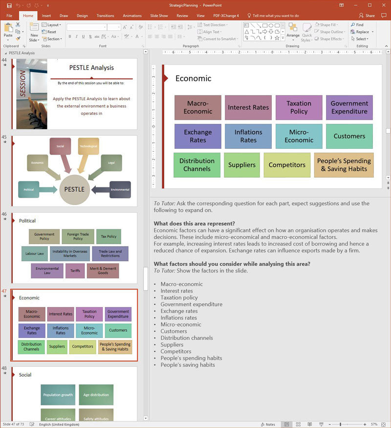Switch to Normal view icon

pyautogui.click(x=286, y=425)
